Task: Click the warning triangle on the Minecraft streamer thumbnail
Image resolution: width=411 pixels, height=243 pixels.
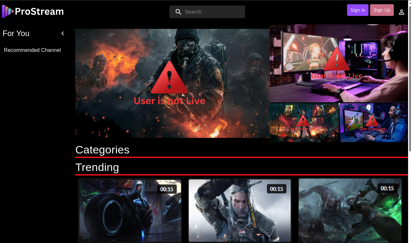Action: [x=373, y=122]
